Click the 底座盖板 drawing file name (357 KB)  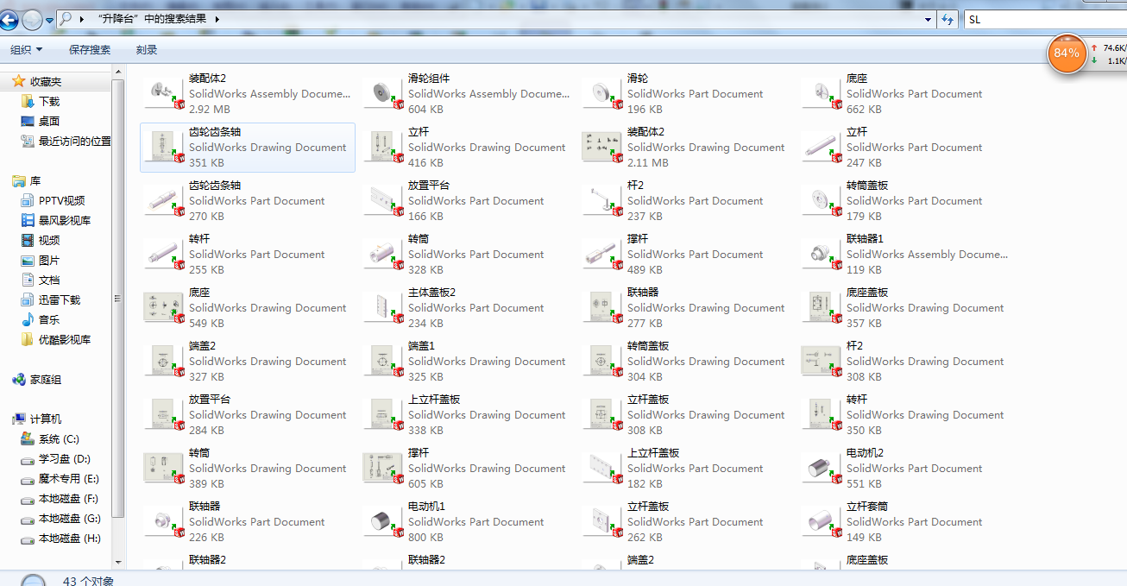[x=867, y=293]
